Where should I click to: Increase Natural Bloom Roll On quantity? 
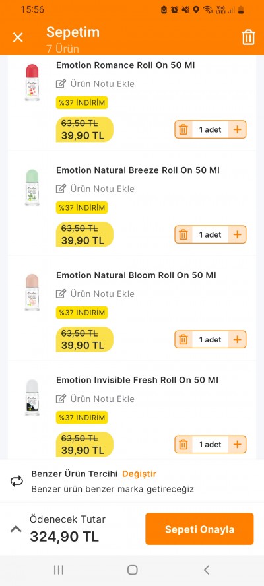237,340
